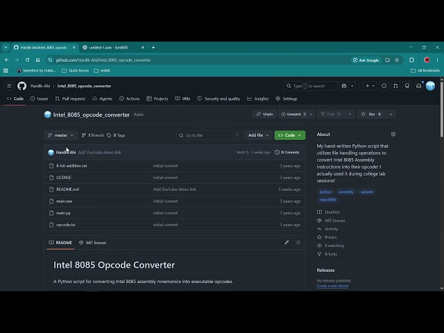Switch to the untitled-1.asm Sim8085 tab

tap(113, 48)
